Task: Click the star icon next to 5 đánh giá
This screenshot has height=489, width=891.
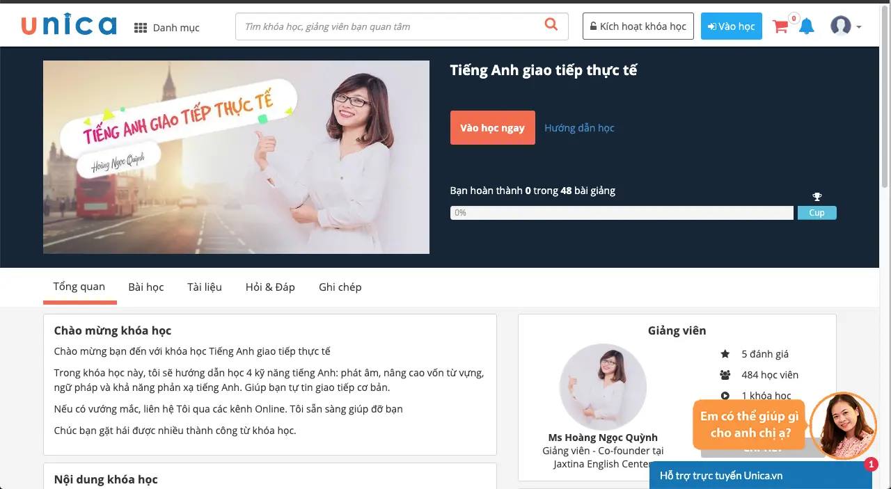Action: [724, 354]
